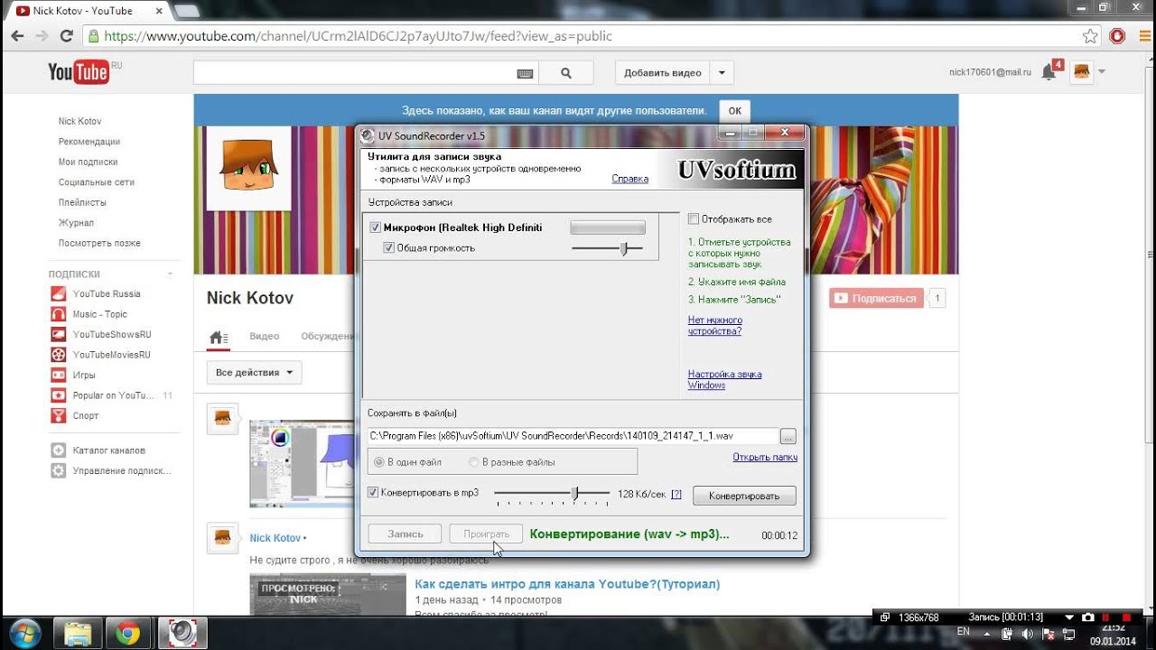Viewport: 1156px width, 650px height.
Task: Open Мои подписки in the sidebar
Action: 89,162
